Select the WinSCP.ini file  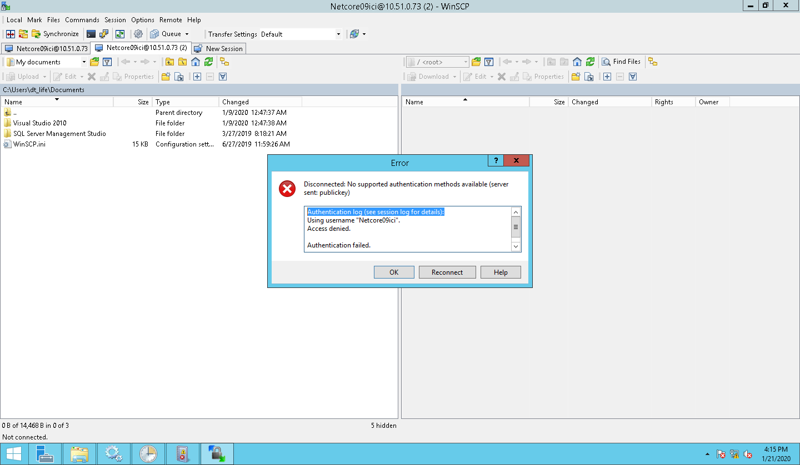coord(29,144)
